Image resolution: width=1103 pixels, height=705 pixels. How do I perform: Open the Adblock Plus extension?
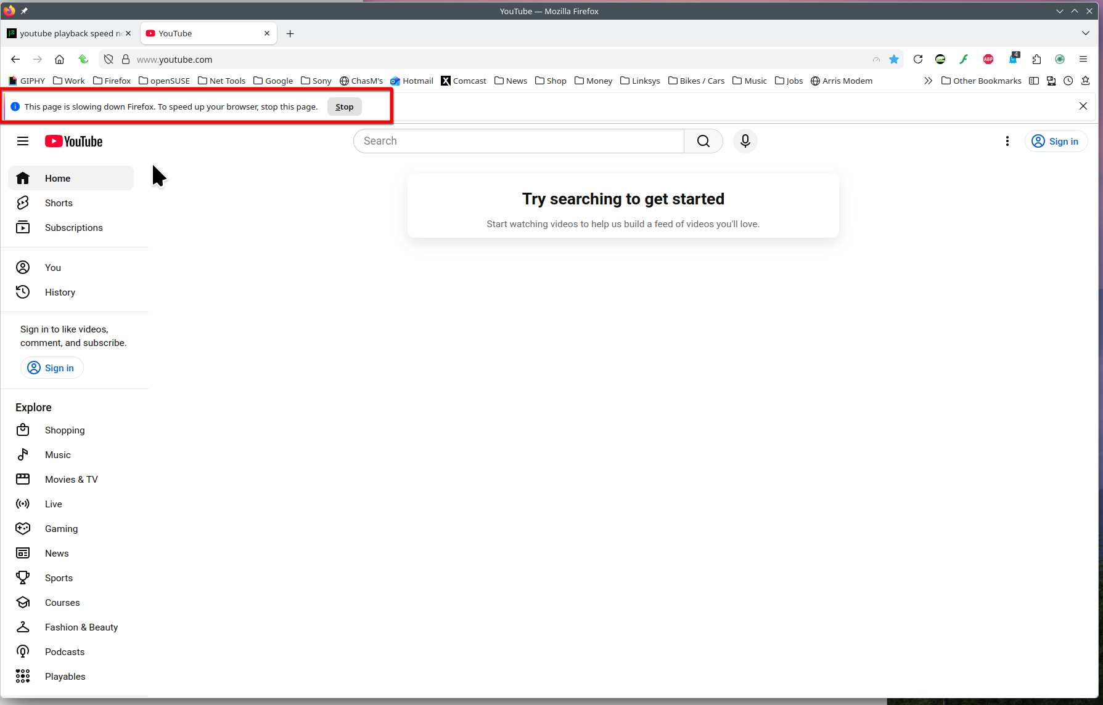(x=988, y=59)
